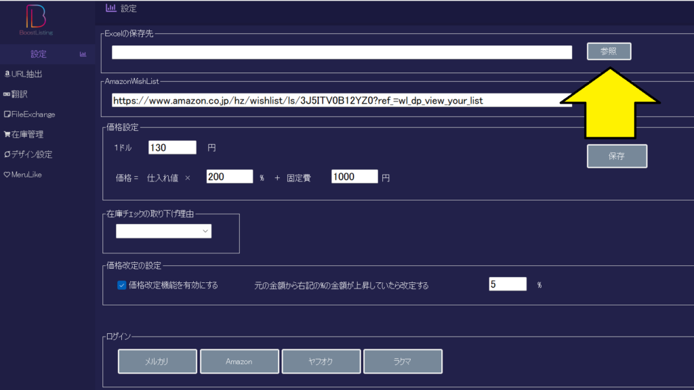Click the heart icon next to MeruLike
Image resolution: width=694 pixels, height=390 pixels.
pos(7,175)
